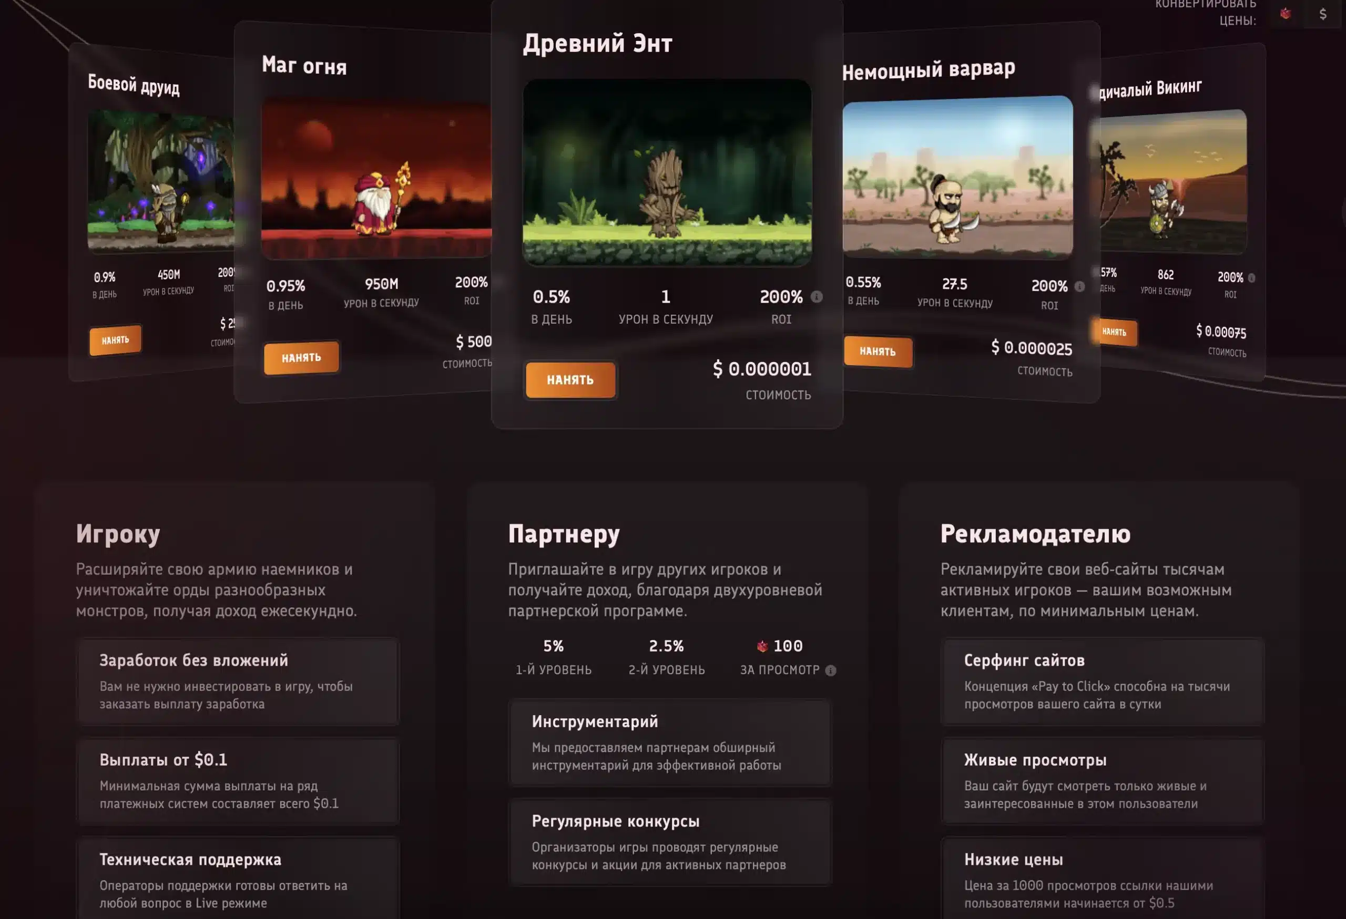Hire the Боевой друид mercenary
1346x919 pixels.
pos(115,340)
